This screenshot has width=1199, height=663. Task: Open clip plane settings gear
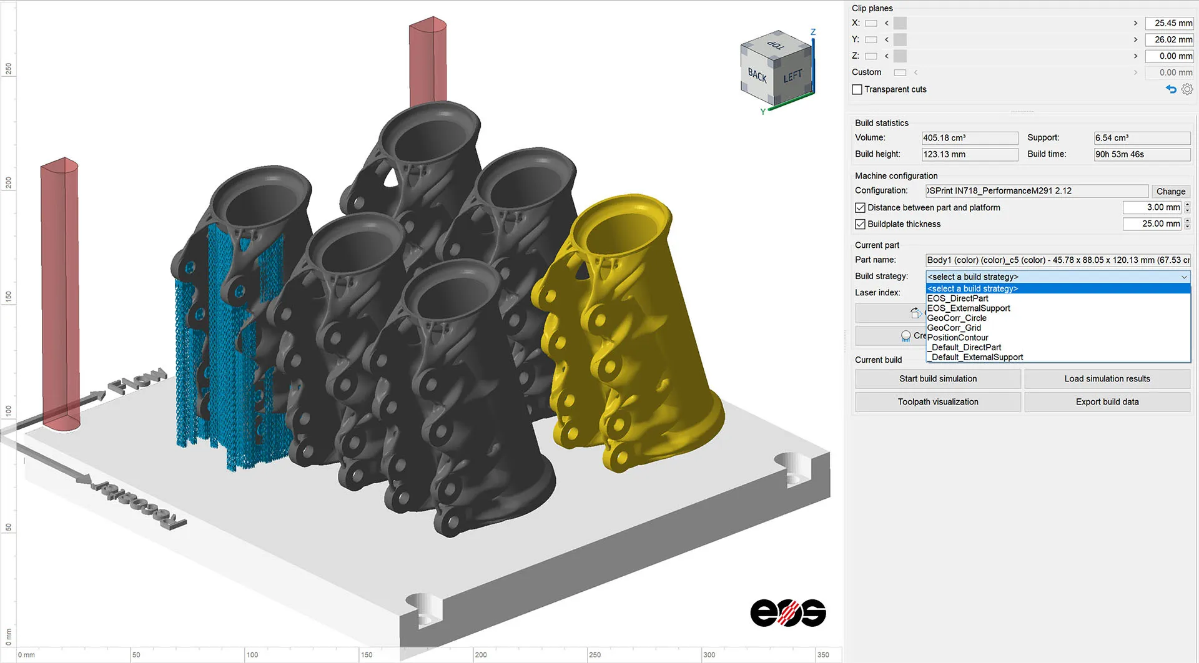point(1187,89)
